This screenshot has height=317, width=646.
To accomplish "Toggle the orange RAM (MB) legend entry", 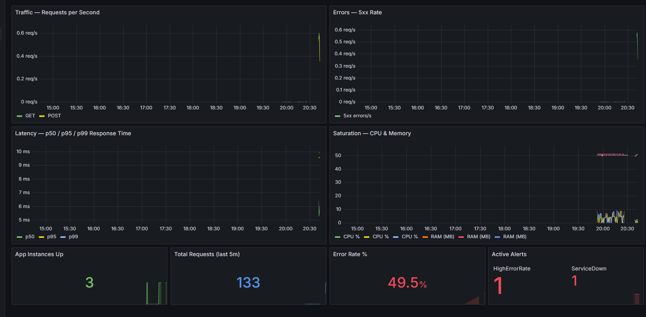I will click(x=442, y=237).
